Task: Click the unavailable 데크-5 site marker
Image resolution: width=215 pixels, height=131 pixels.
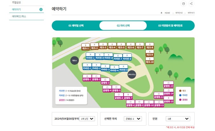Action: (x=121, y=46)
